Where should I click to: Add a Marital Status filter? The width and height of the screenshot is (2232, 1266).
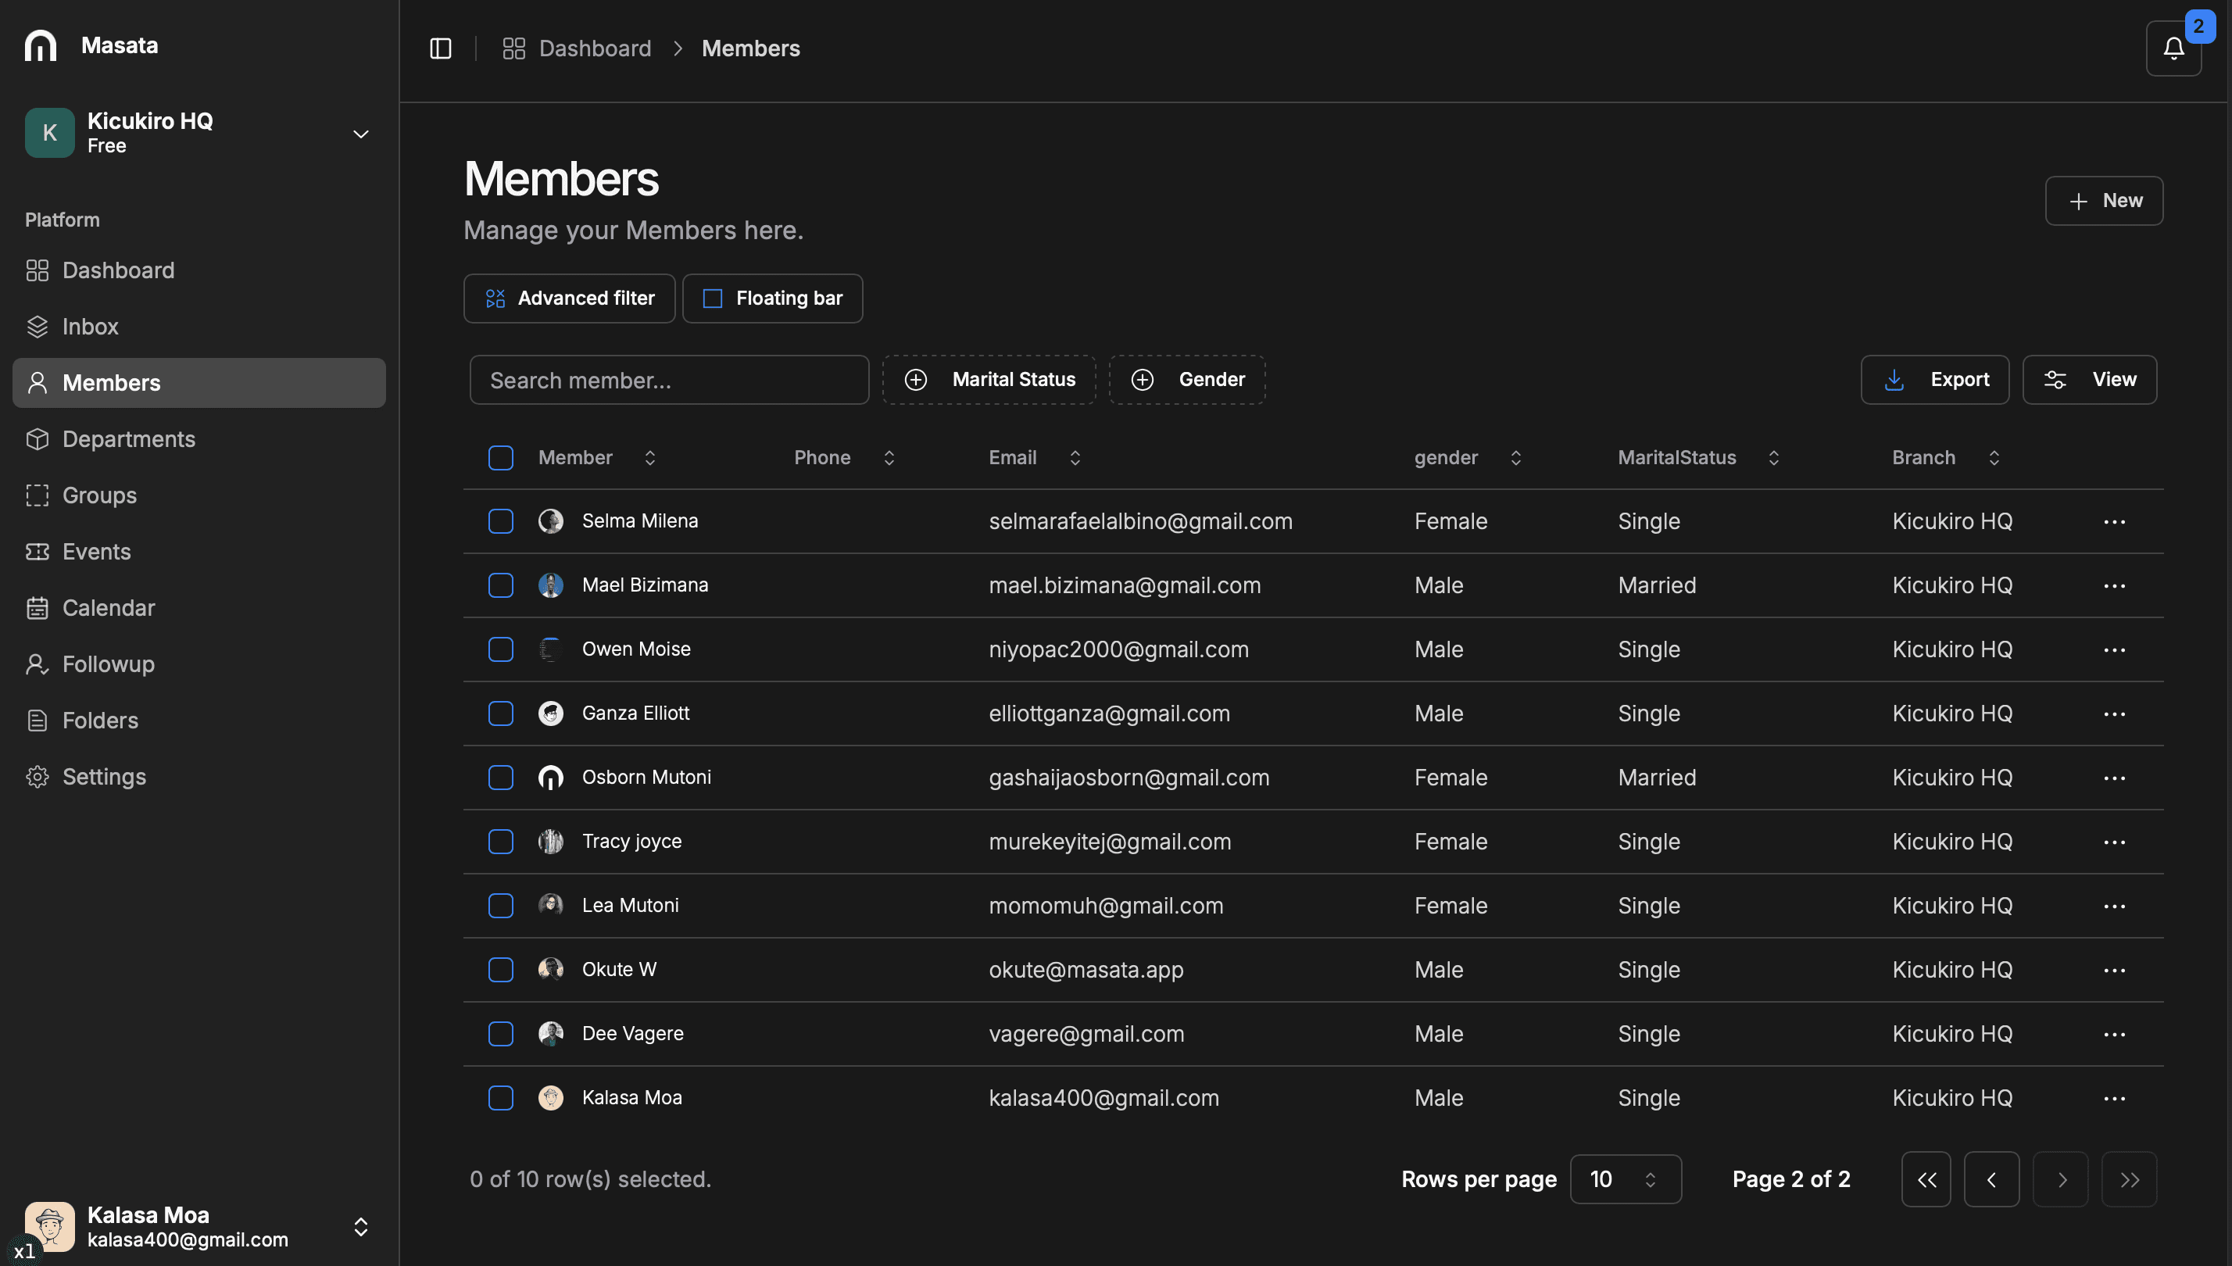click(989, 380)
